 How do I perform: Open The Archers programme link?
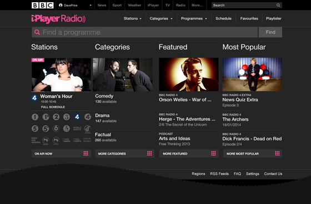coord(235,119)
